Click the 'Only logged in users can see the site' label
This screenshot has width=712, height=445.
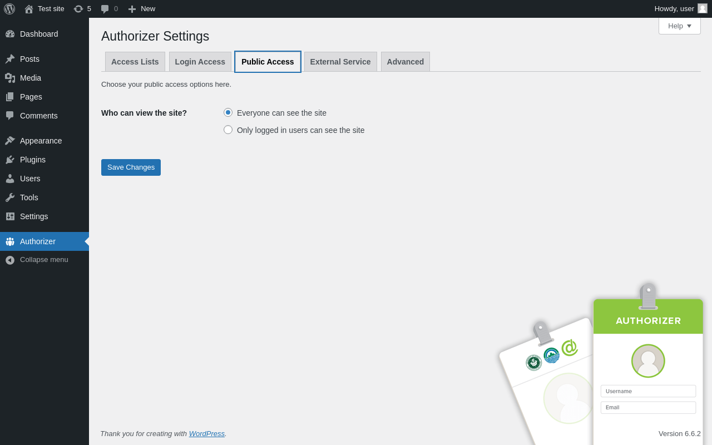[301, 130]
